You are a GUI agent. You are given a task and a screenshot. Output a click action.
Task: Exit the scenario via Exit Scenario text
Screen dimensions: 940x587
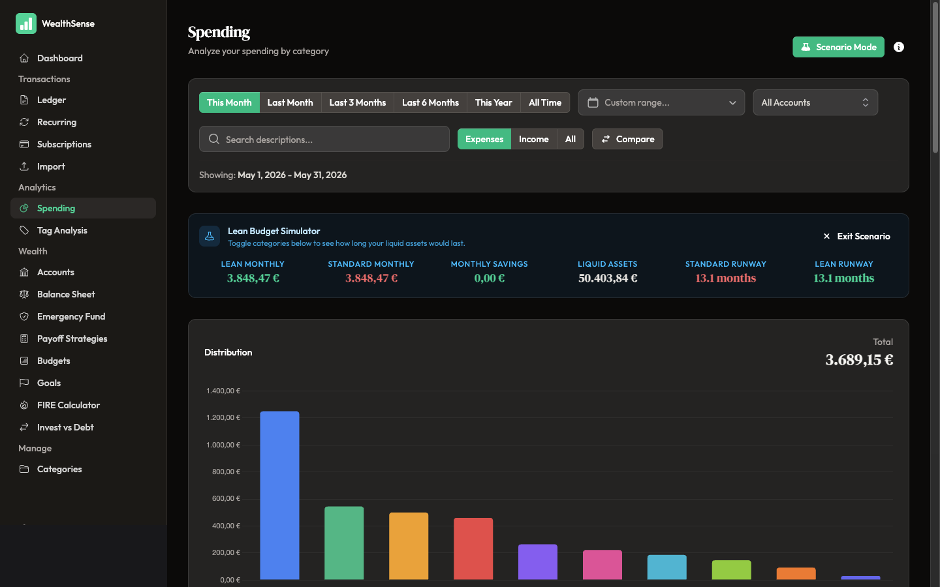pos(864,236)
